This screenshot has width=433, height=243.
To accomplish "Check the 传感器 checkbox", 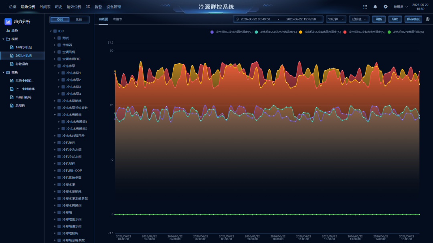I will coord(59,45).
